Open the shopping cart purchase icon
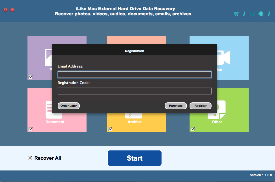Viewport: 275px width, 182px height. pos(236,14)
